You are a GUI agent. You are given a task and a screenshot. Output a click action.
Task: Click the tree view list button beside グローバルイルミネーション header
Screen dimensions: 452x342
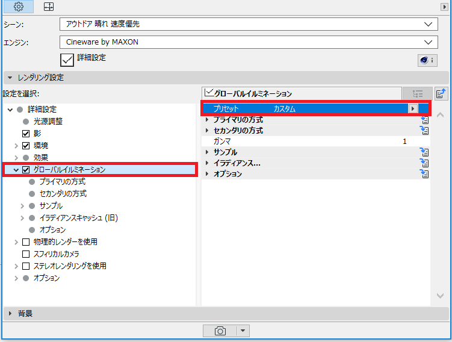click(x=418, y=94)
